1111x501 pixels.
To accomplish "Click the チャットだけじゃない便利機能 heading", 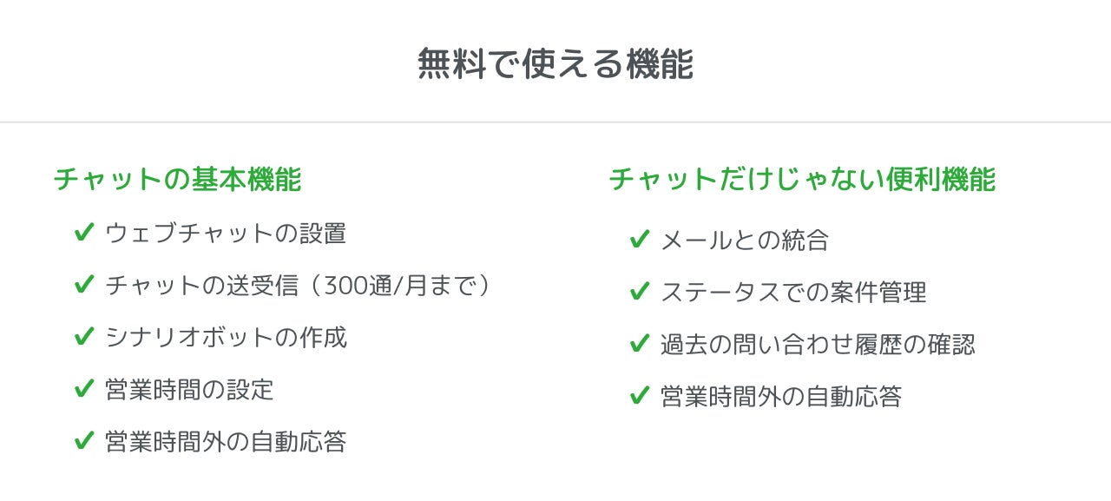I will click(802, 180).
